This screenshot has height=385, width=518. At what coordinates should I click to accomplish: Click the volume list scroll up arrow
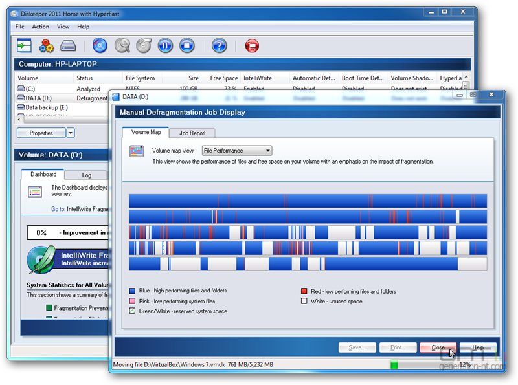[x=466, y=77]
